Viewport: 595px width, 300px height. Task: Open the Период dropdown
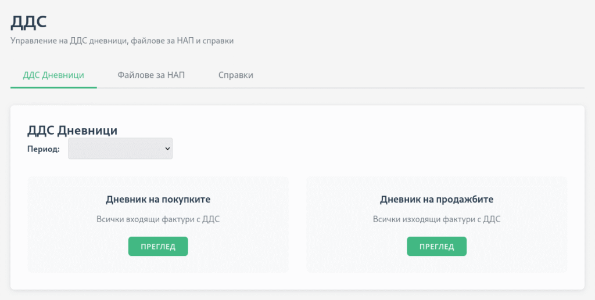pos(120,149)
